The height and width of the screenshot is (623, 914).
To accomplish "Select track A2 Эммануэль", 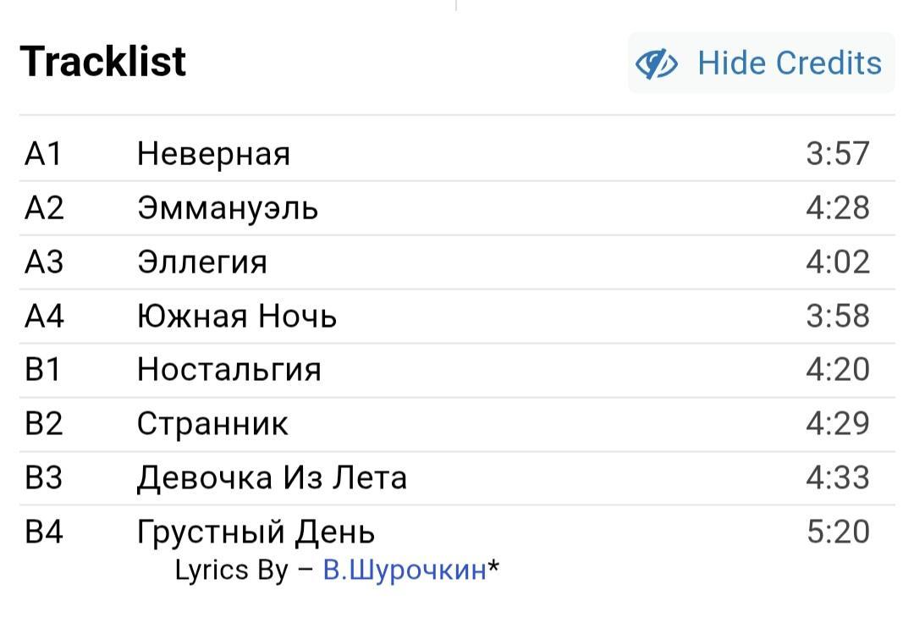I will pyautogui.click(x=457, y=208).
